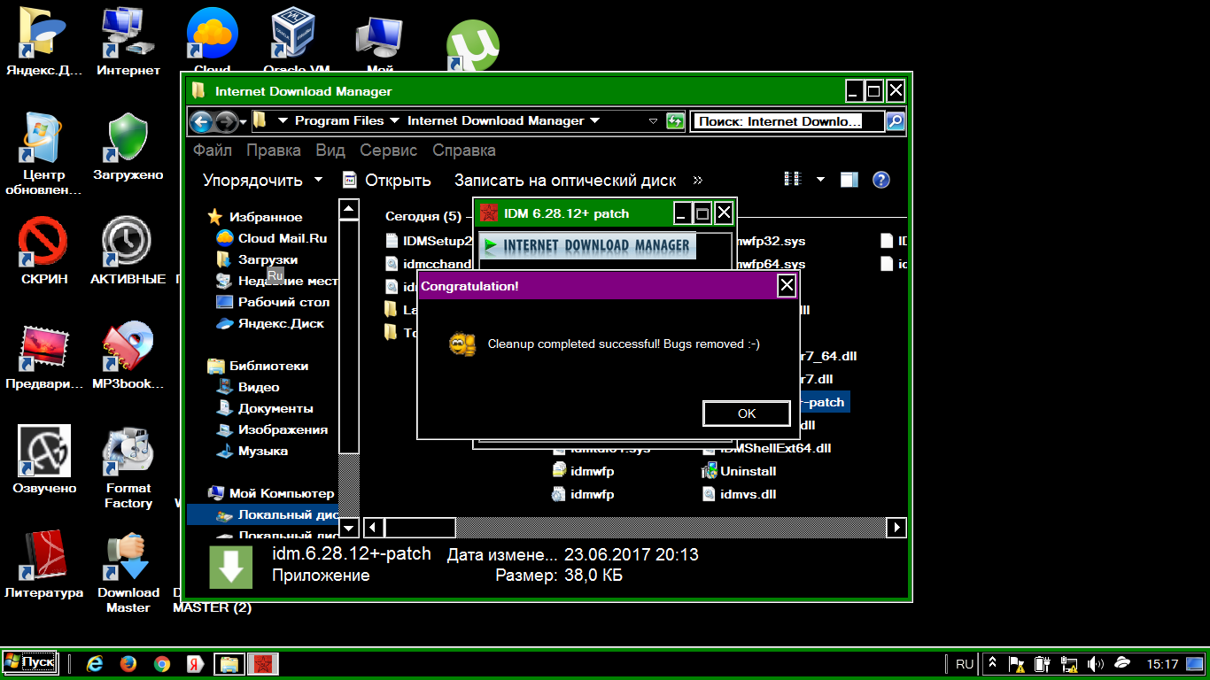Screen dimensions: 1210x680
Task: Open the Упорядочить dropdown menu
Action: click(263, 180)
